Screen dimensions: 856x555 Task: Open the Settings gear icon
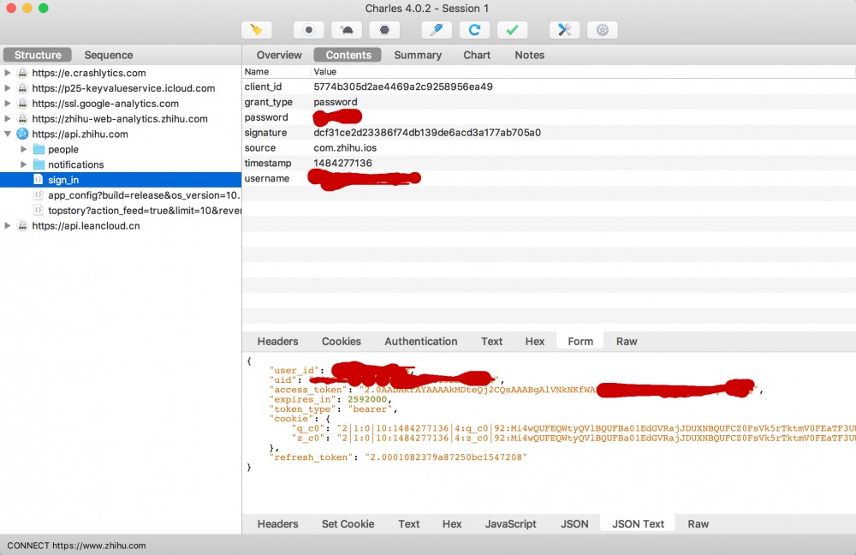(x=603, y=30)
